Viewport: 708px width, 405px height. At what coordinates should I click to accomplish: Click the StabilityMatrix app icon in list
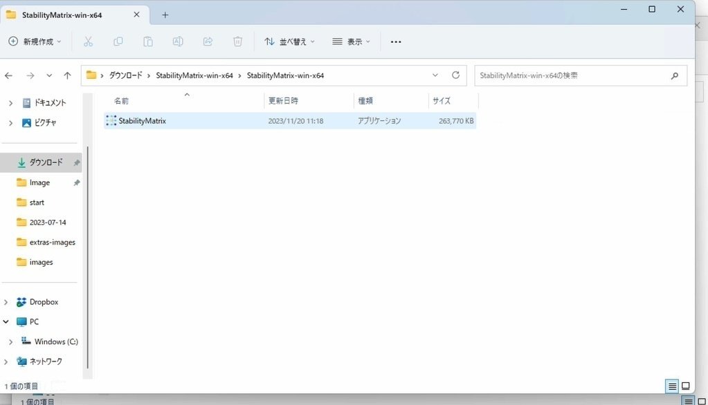click(111, 120)
